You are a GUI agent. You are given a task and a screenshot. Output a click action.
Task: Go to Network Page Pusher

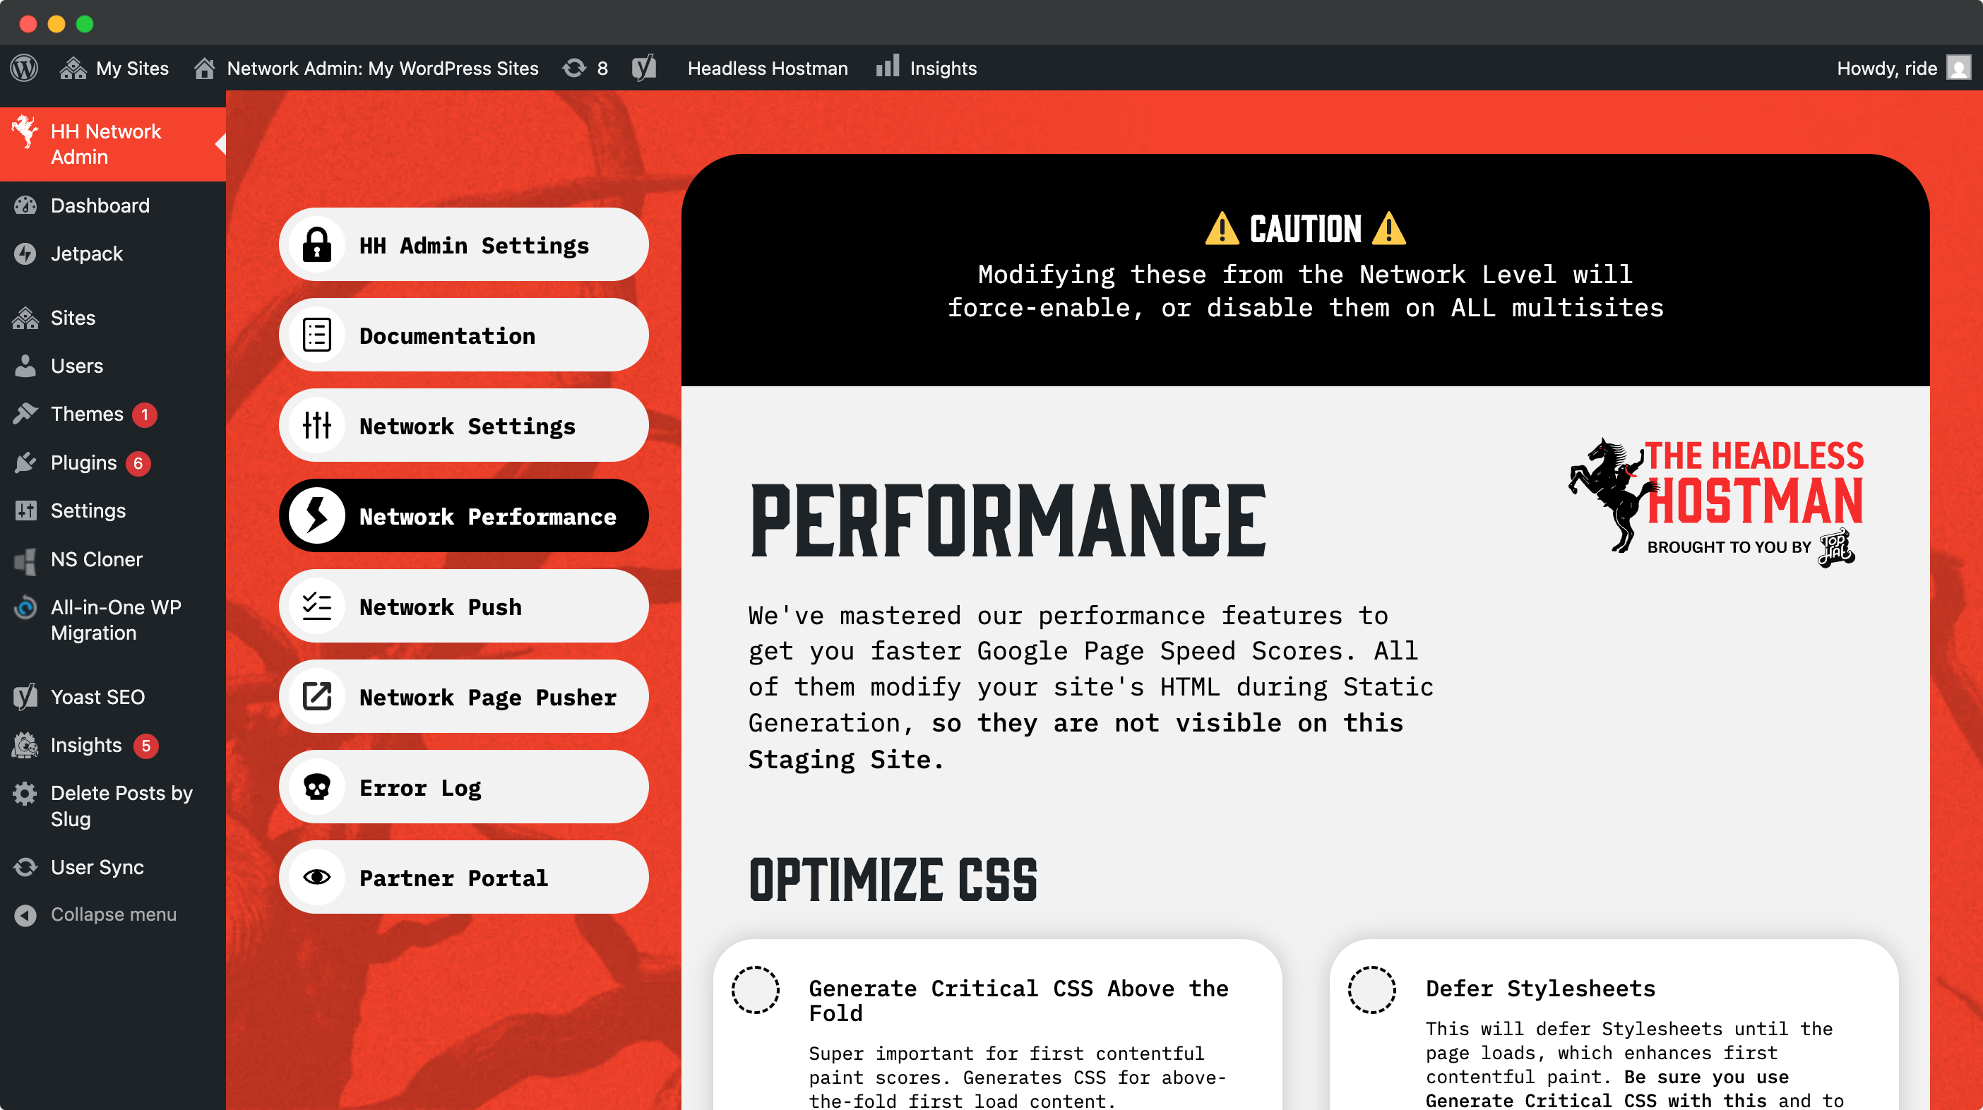click(463, 697)
